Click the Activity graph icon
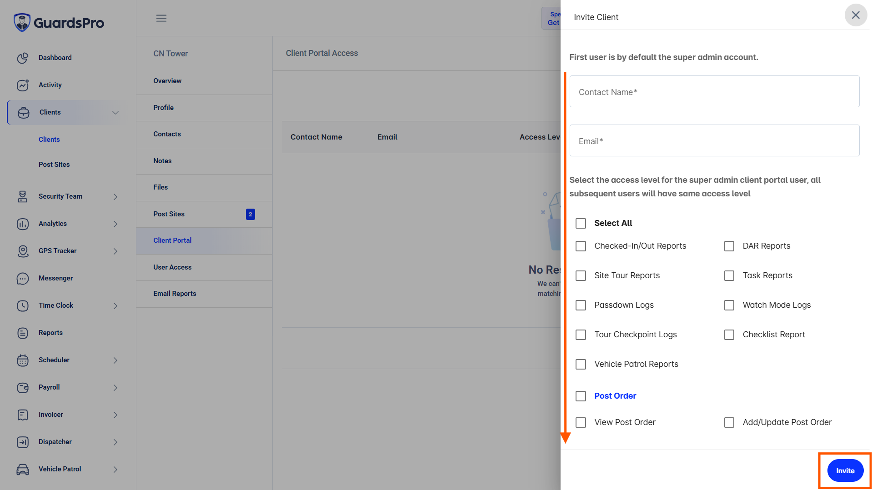Viewport: 872px width, 490px height. [23, 85]
